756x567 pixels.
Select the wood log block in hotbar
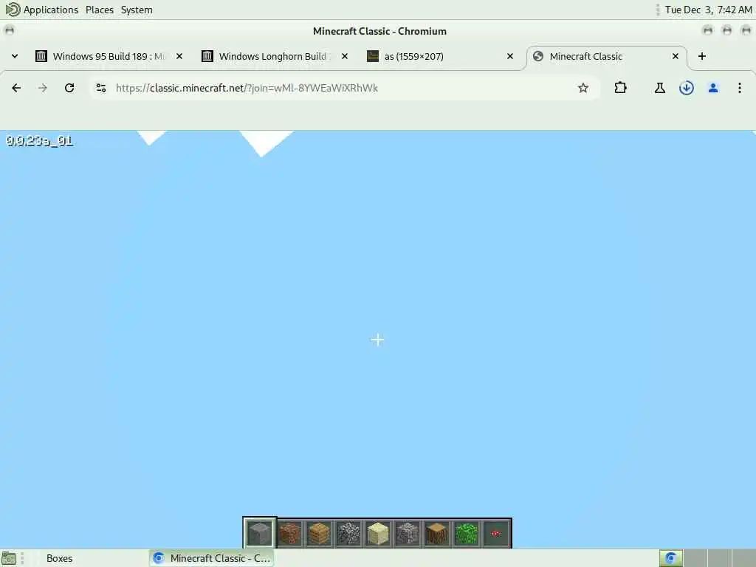coord(437,533)
